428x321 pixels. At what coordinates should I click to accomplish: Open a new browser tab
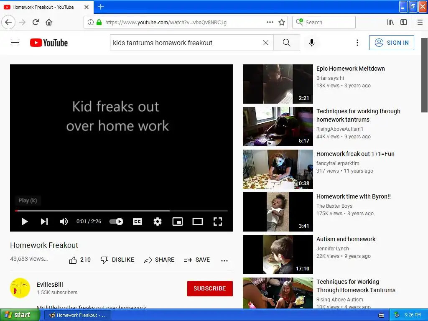[101, 7]
